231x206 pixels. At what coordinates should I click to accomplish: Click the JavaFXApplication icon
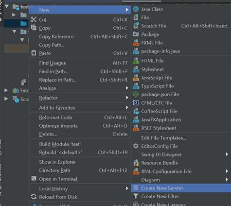coord(136,120)
